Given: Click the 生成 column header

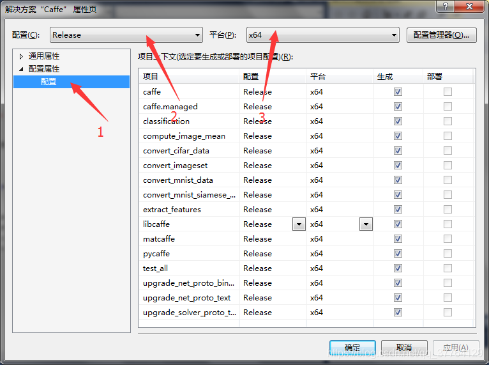Looking at the screenshot, I should (398, 77).
